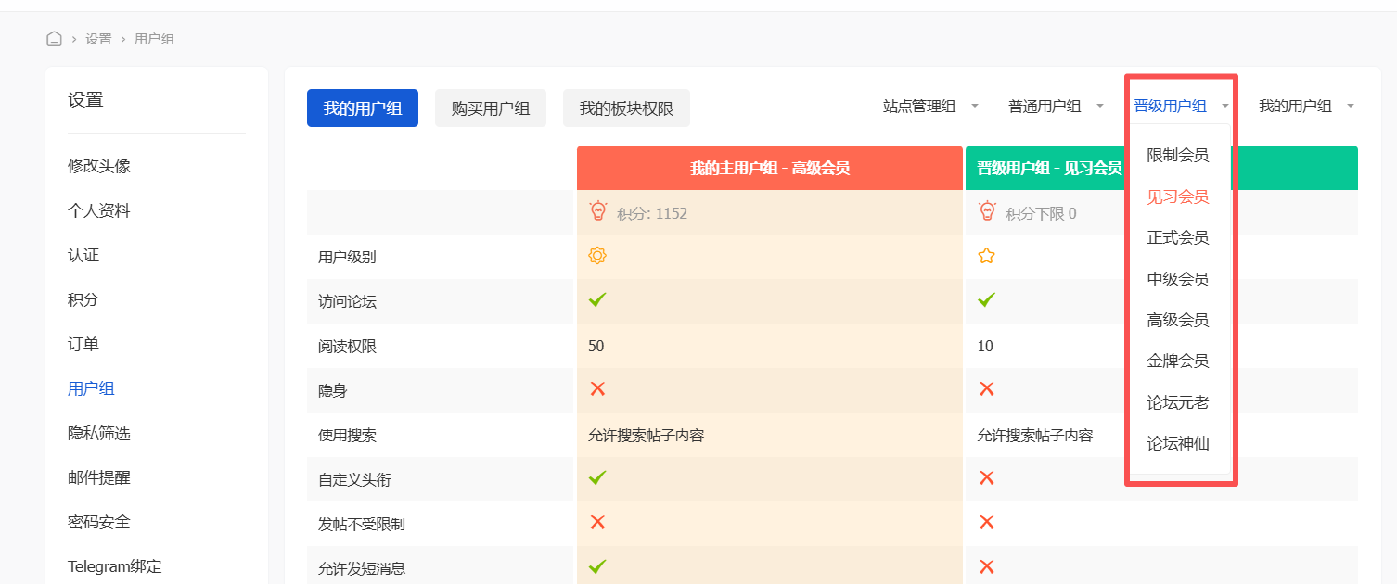The width and height of the screenshot is (1397, 584).
Task: Click the red cross in 自定义头衔 row
Action: click(986, 477)
